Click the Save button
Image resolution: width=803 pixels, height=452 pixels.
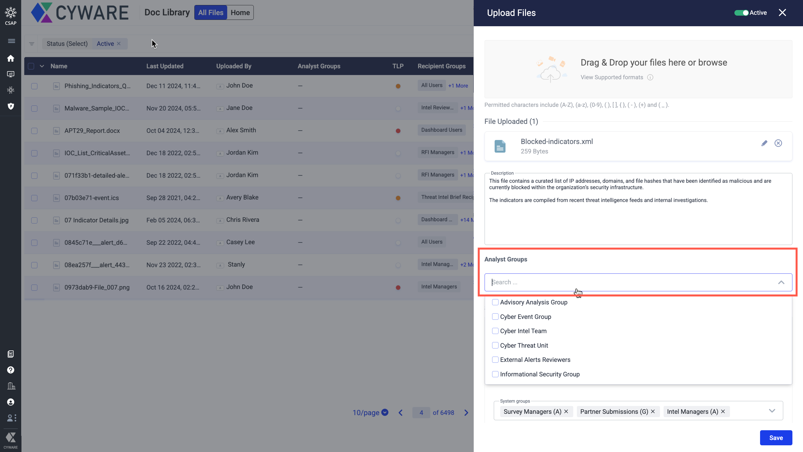point(776,438)
